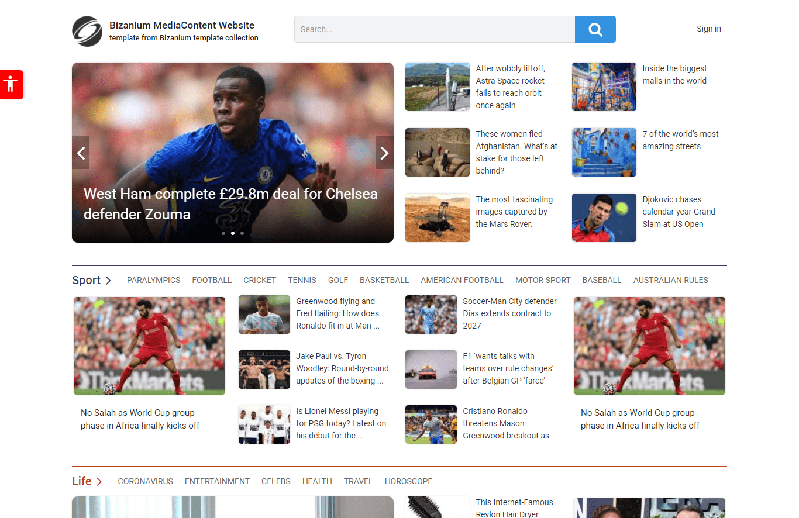Screen dimensions: 799x518
Task: Click the Man City Dias thumbnail
Action: (x=431, y=315)
